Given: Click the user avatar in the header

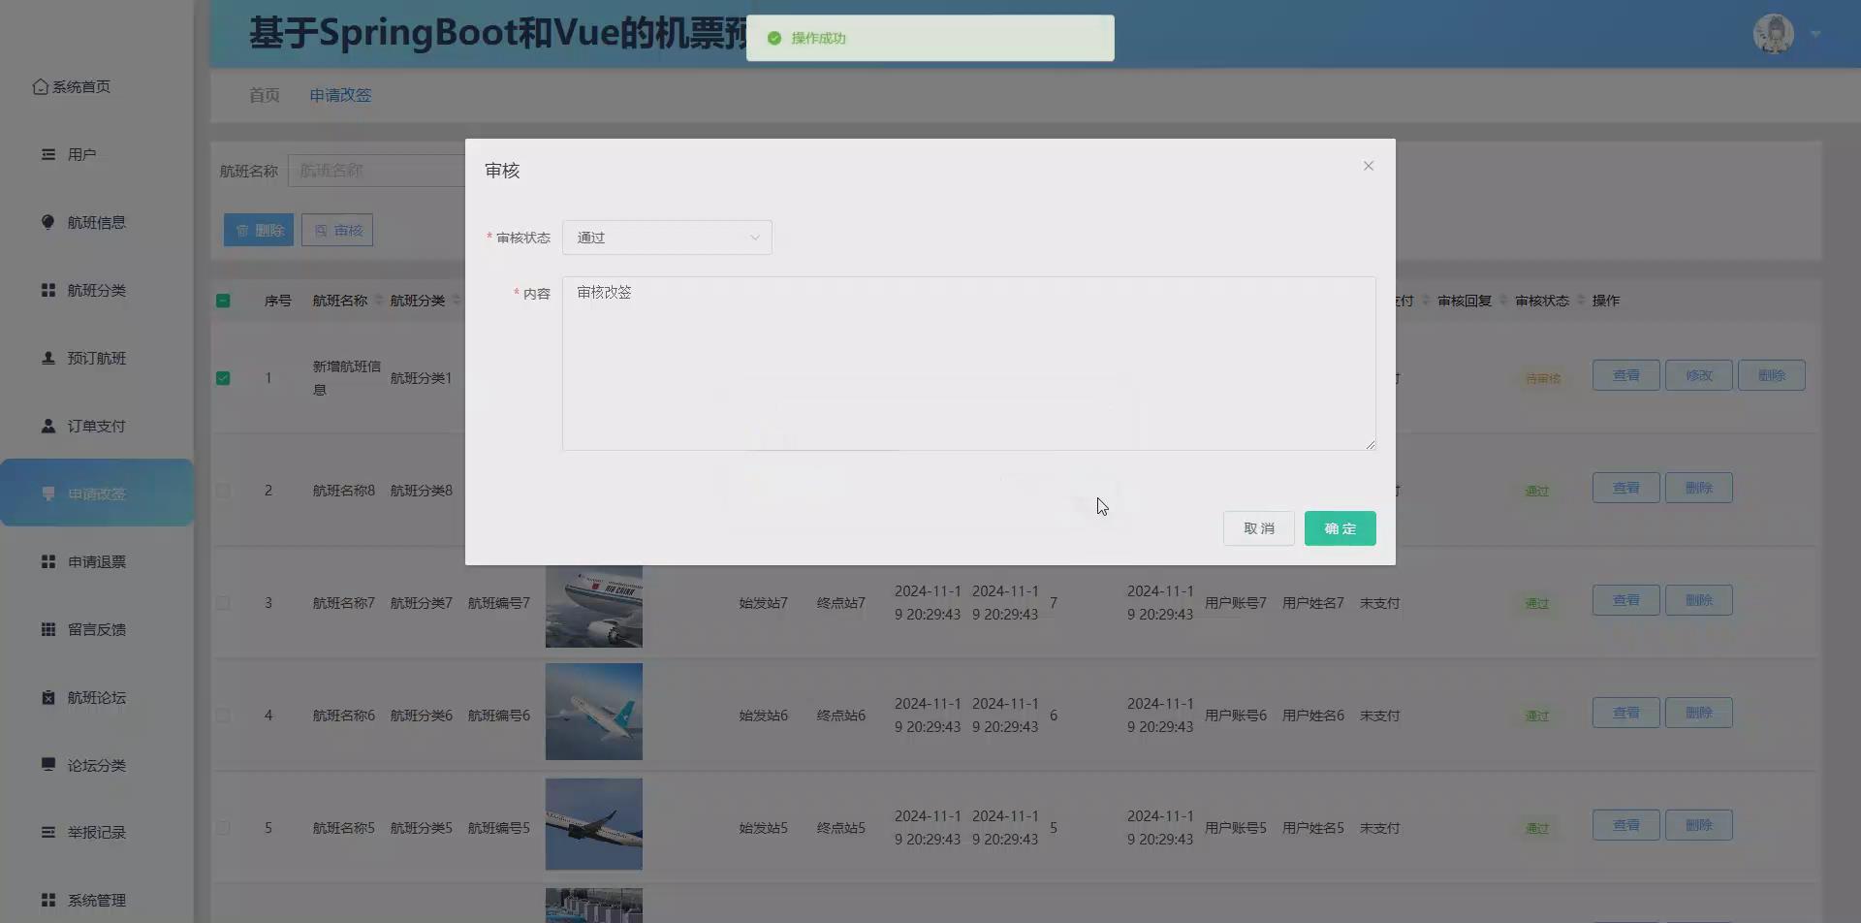Looking at the screenshot, I should [x=1774, y=34].
